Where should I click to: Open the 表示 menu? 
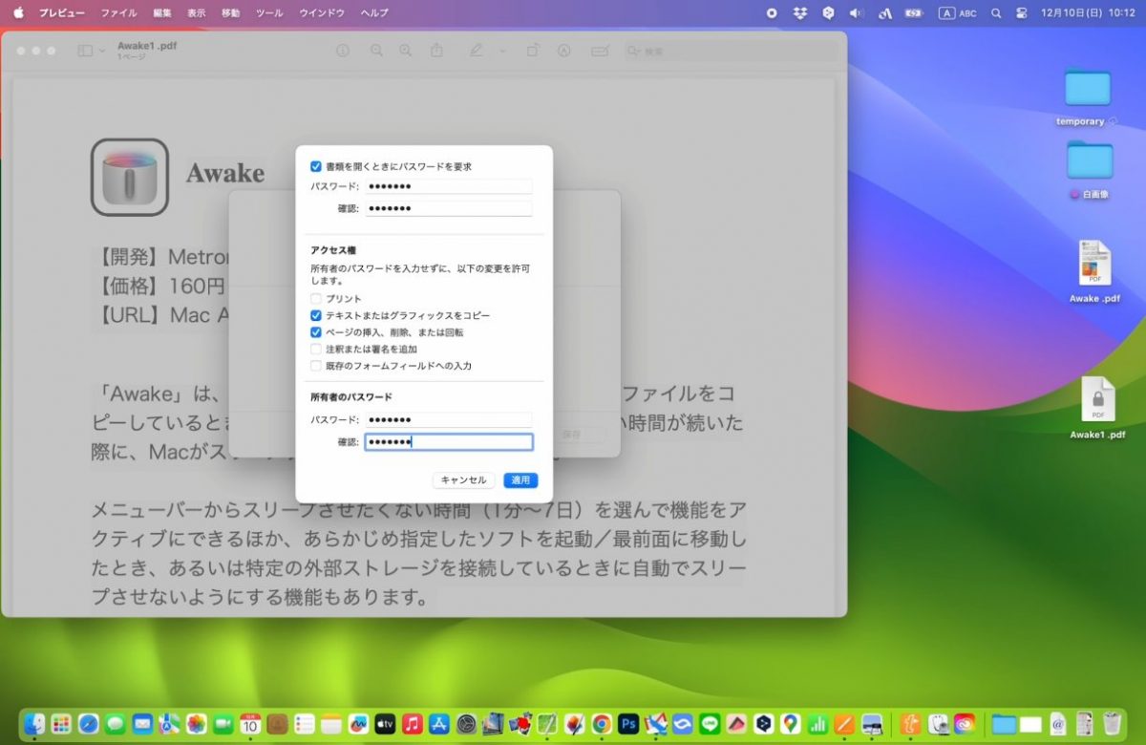point(197,13)
